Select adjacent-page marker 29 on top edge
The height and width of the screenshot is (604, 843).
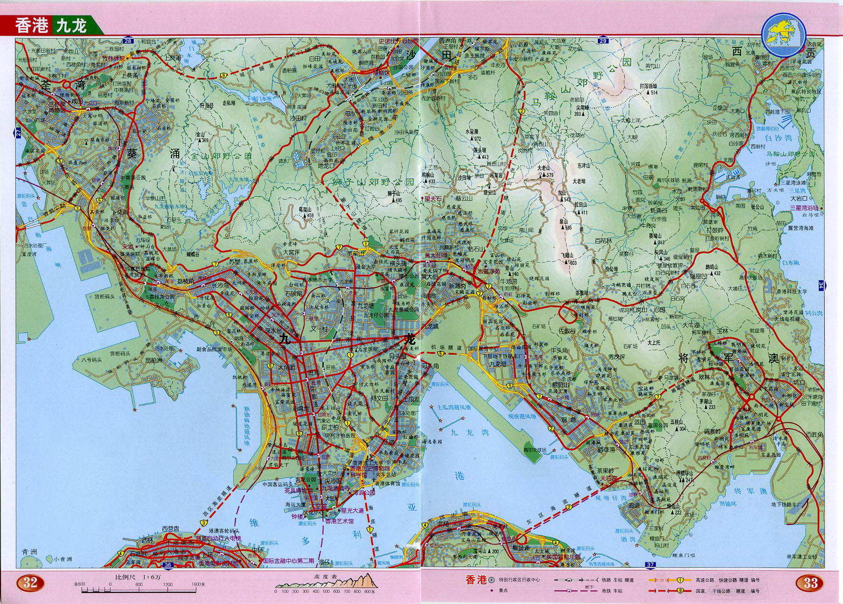tap(603, 42)
